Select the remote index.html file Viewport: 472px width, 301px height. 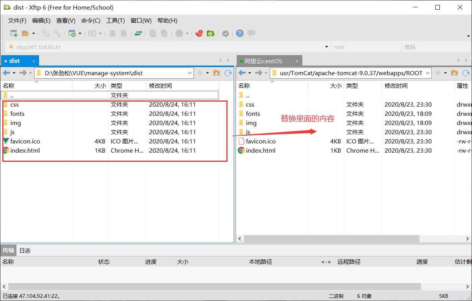[261, 150]
